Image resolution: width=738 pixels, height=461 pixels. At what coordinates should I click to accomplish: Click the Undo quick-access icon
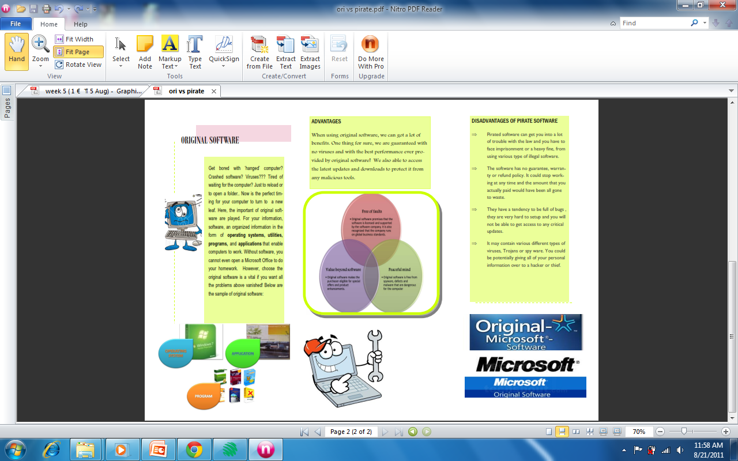point(59,9)
